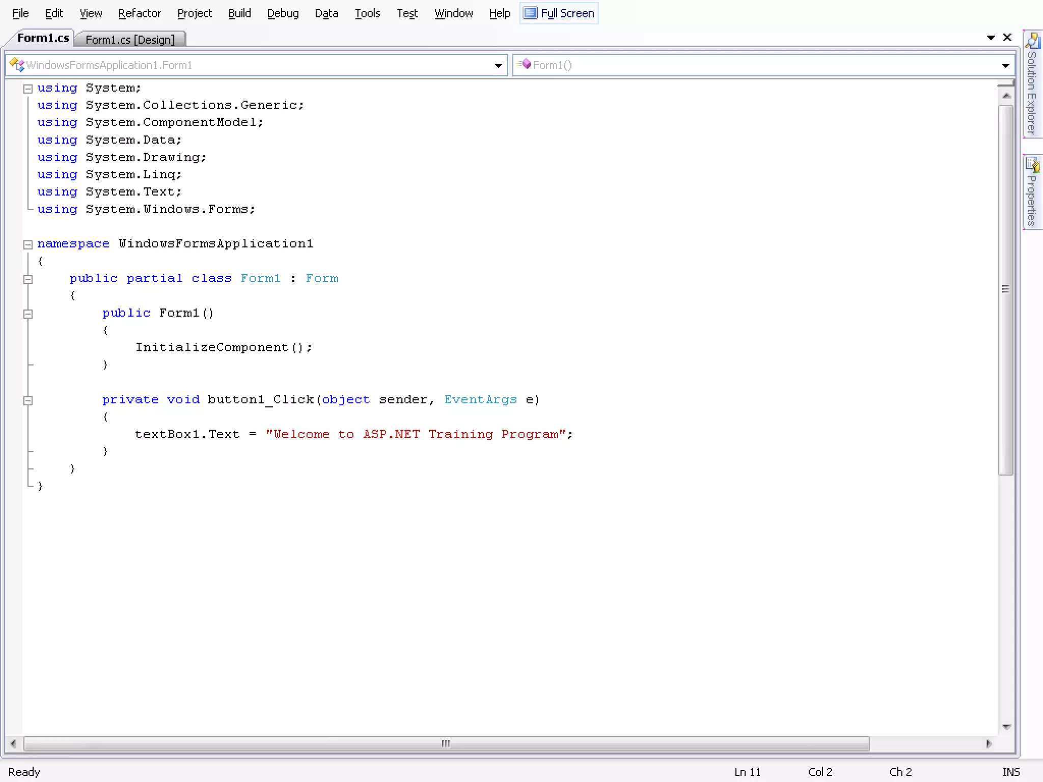1043x782 pixels.
Task: Switch to the Form1.cs [Design] tab
Action: click(130, 39)
